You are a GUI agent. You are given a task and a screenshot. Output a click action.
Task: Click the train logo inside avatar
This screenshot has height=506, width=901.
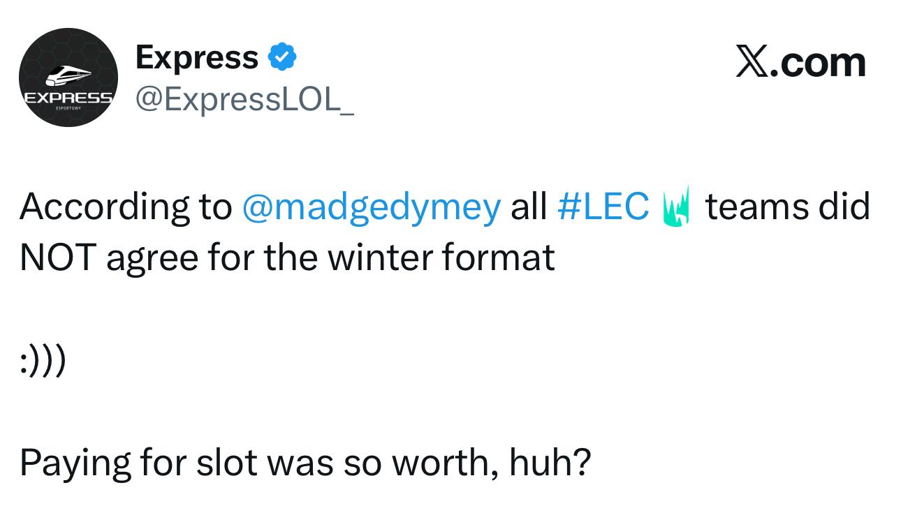68,75
